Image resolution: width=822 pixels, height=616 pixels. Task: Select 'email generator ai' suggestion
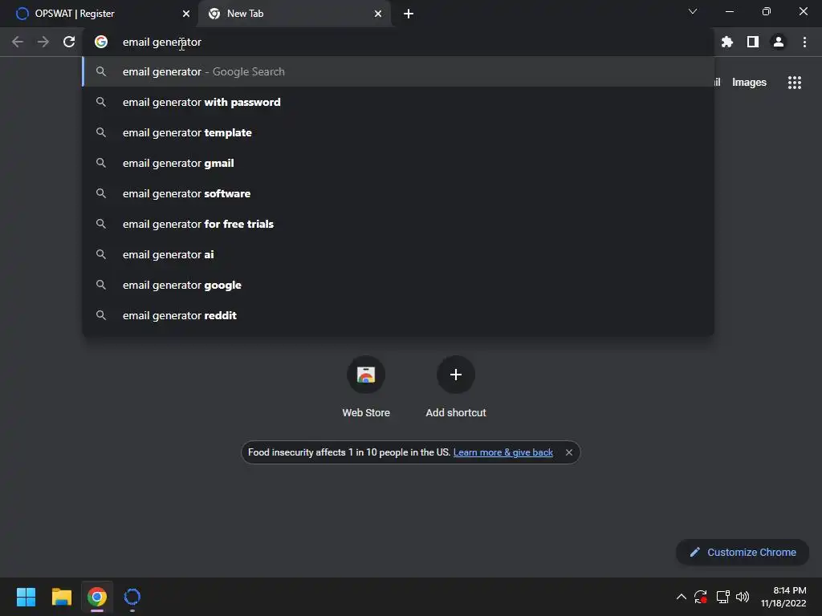coord(398,254)
